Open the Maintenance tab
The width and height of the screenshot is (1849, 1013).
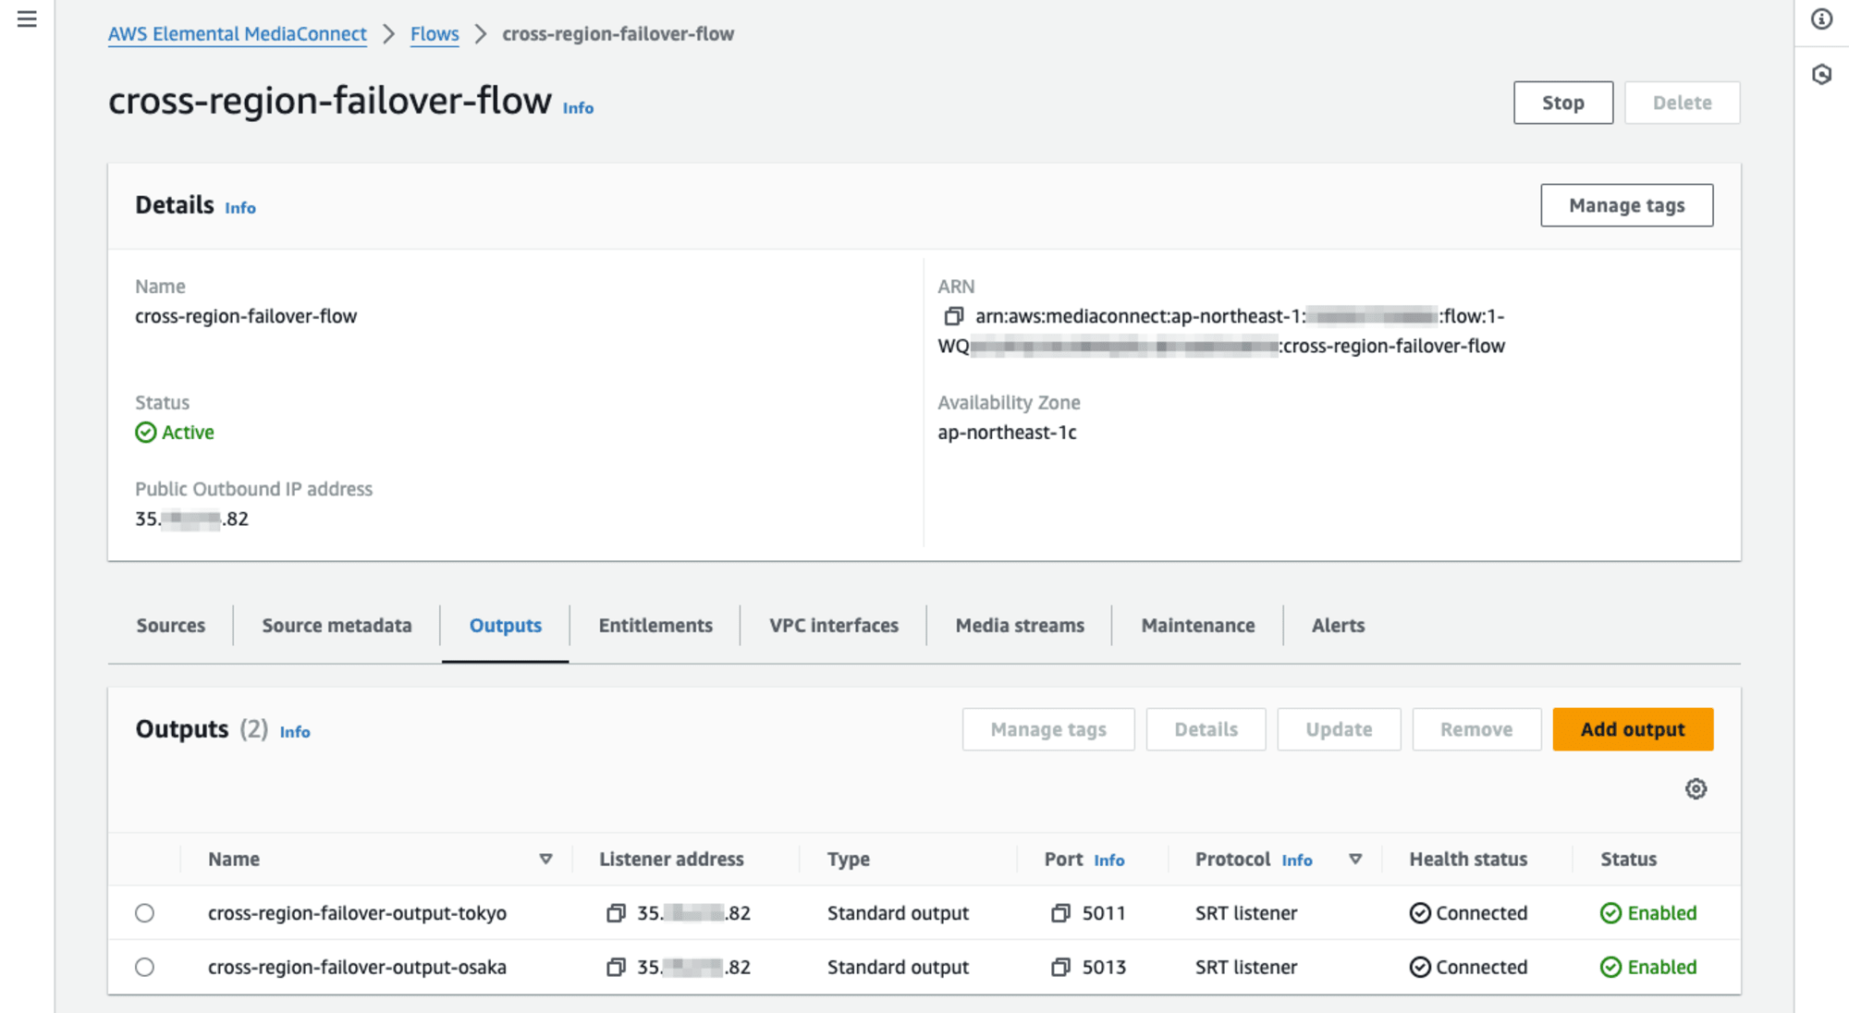coord(1198,626)
